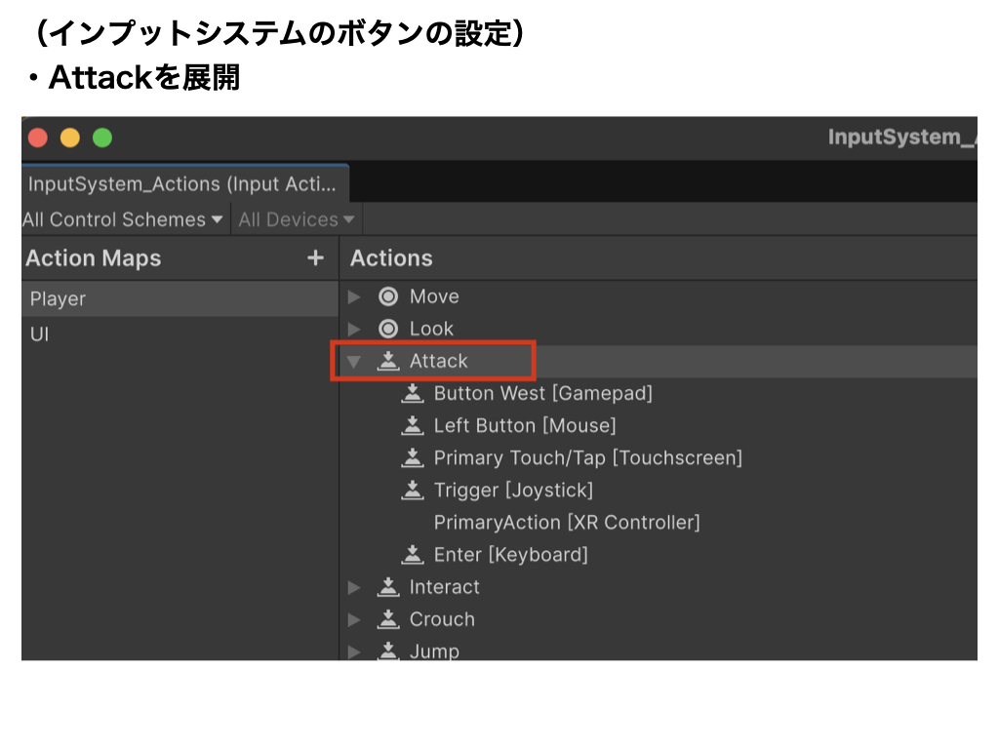Click the Left Button Mouse binding icon
999x749 pixels.
pos(413,425)
